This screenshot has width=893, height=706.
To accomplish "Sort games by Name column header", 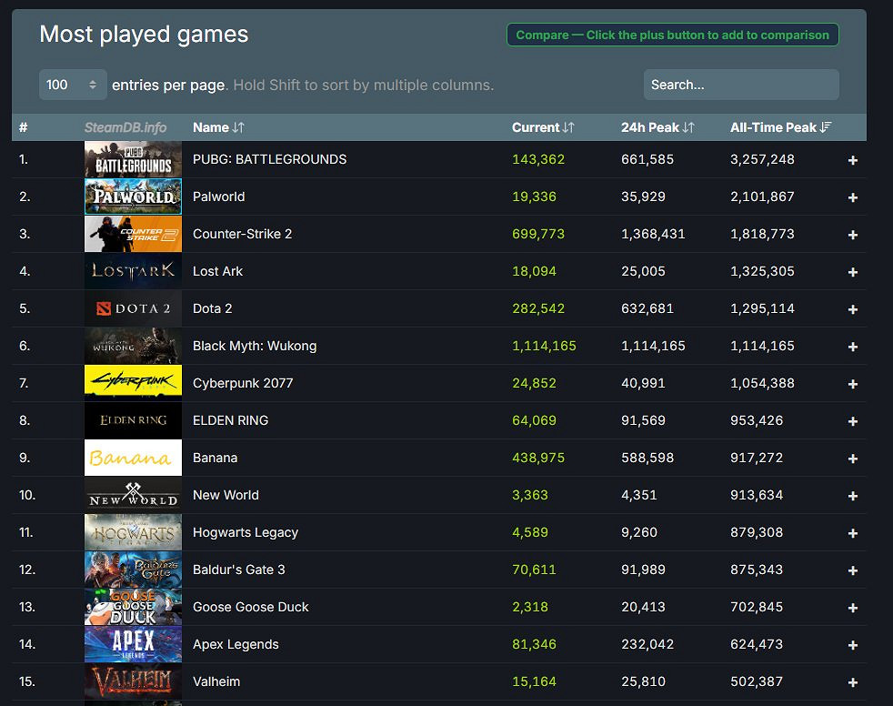I will pyautogui.click(x=218, y=127).
